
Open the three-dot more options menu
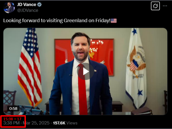click(165, 6)
